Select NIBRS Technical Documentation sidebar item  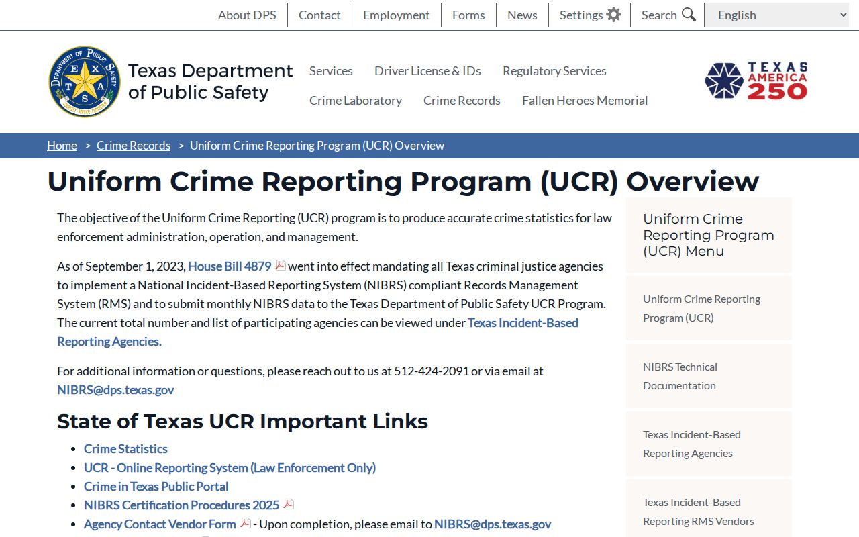tap(709, 376)
